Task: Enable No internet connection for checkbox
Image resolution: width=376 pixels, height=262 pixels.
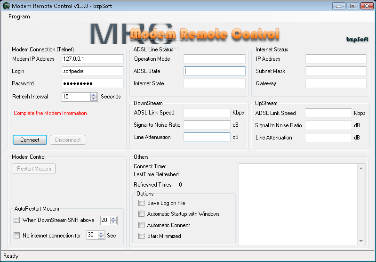Action: 16,235
